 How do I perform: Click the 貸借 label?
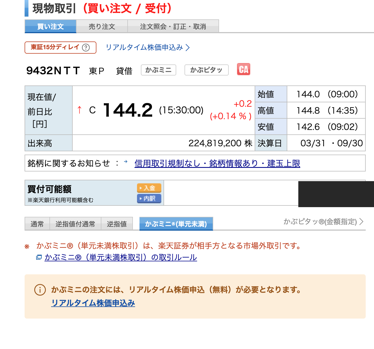tap(124, 71)
